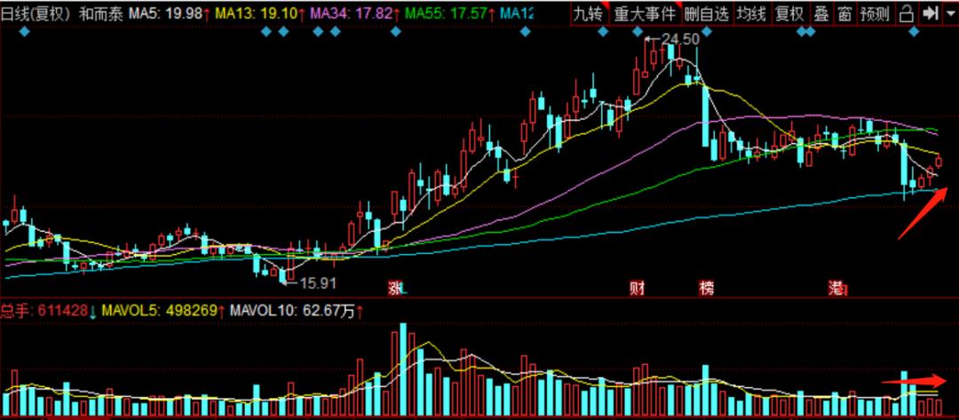
Task: Click the high price label 24.50
Action: [681, 39]
